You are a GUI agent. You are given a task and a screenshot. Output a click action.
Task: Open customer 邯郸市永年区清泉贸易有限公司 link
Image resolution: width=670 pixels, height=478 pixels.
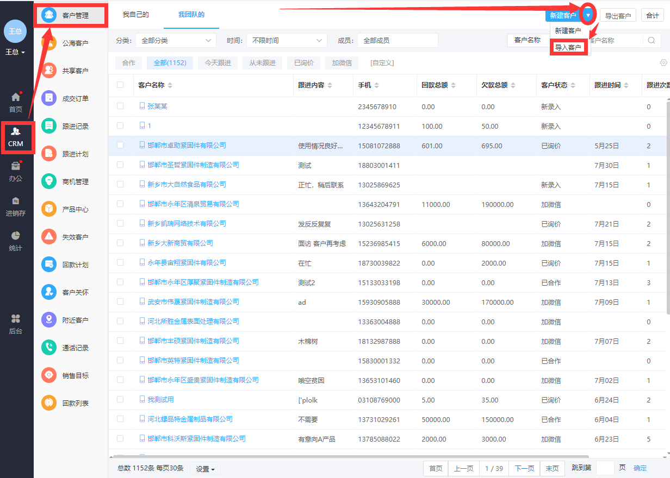[x=193, y=204]
